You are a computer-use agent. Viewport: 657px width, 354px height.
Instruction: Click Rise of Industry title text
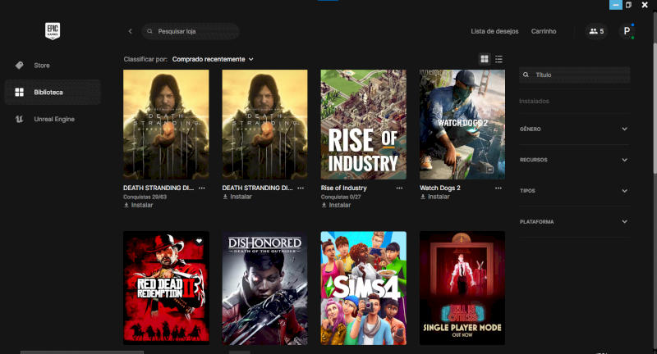[x=343, y=188]
